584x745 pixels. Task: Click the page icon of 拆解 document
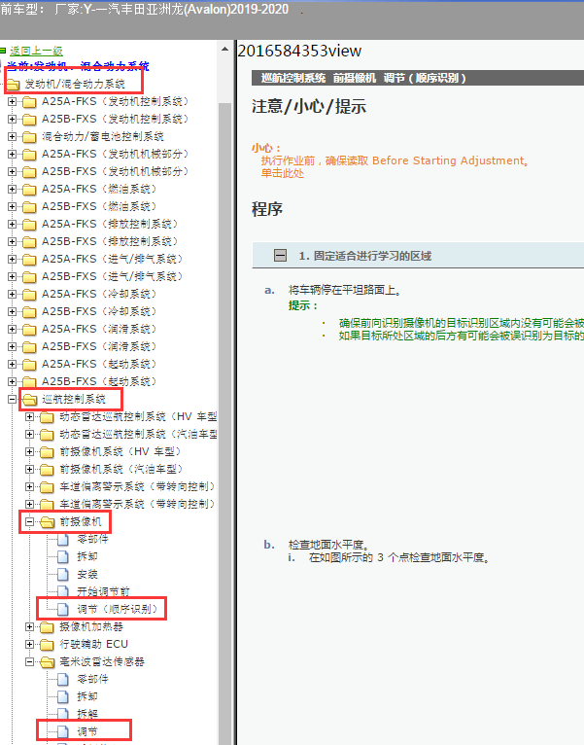(63, 714)
